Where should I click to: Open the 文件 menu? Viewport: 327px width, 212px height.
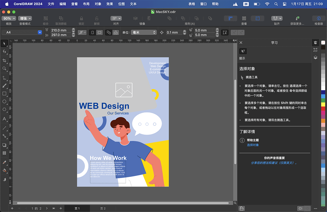[x=51, y=4]
